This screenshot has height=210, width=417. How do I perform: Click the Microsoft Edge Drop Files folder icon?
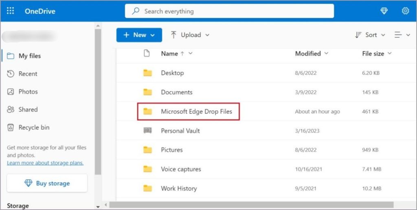147,112
